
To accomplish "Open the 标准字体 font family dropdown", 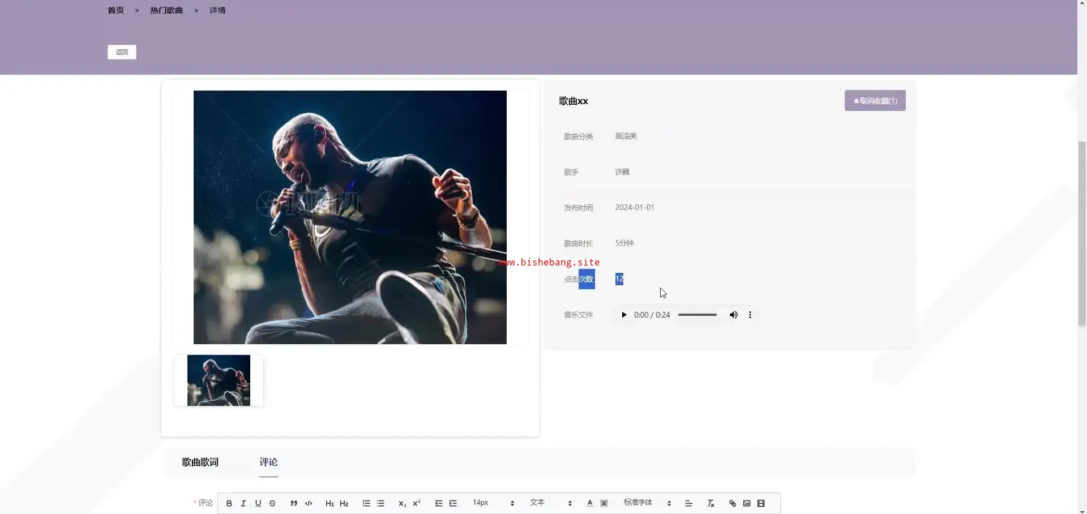I will pyautogui.click(x=647, y=503).
